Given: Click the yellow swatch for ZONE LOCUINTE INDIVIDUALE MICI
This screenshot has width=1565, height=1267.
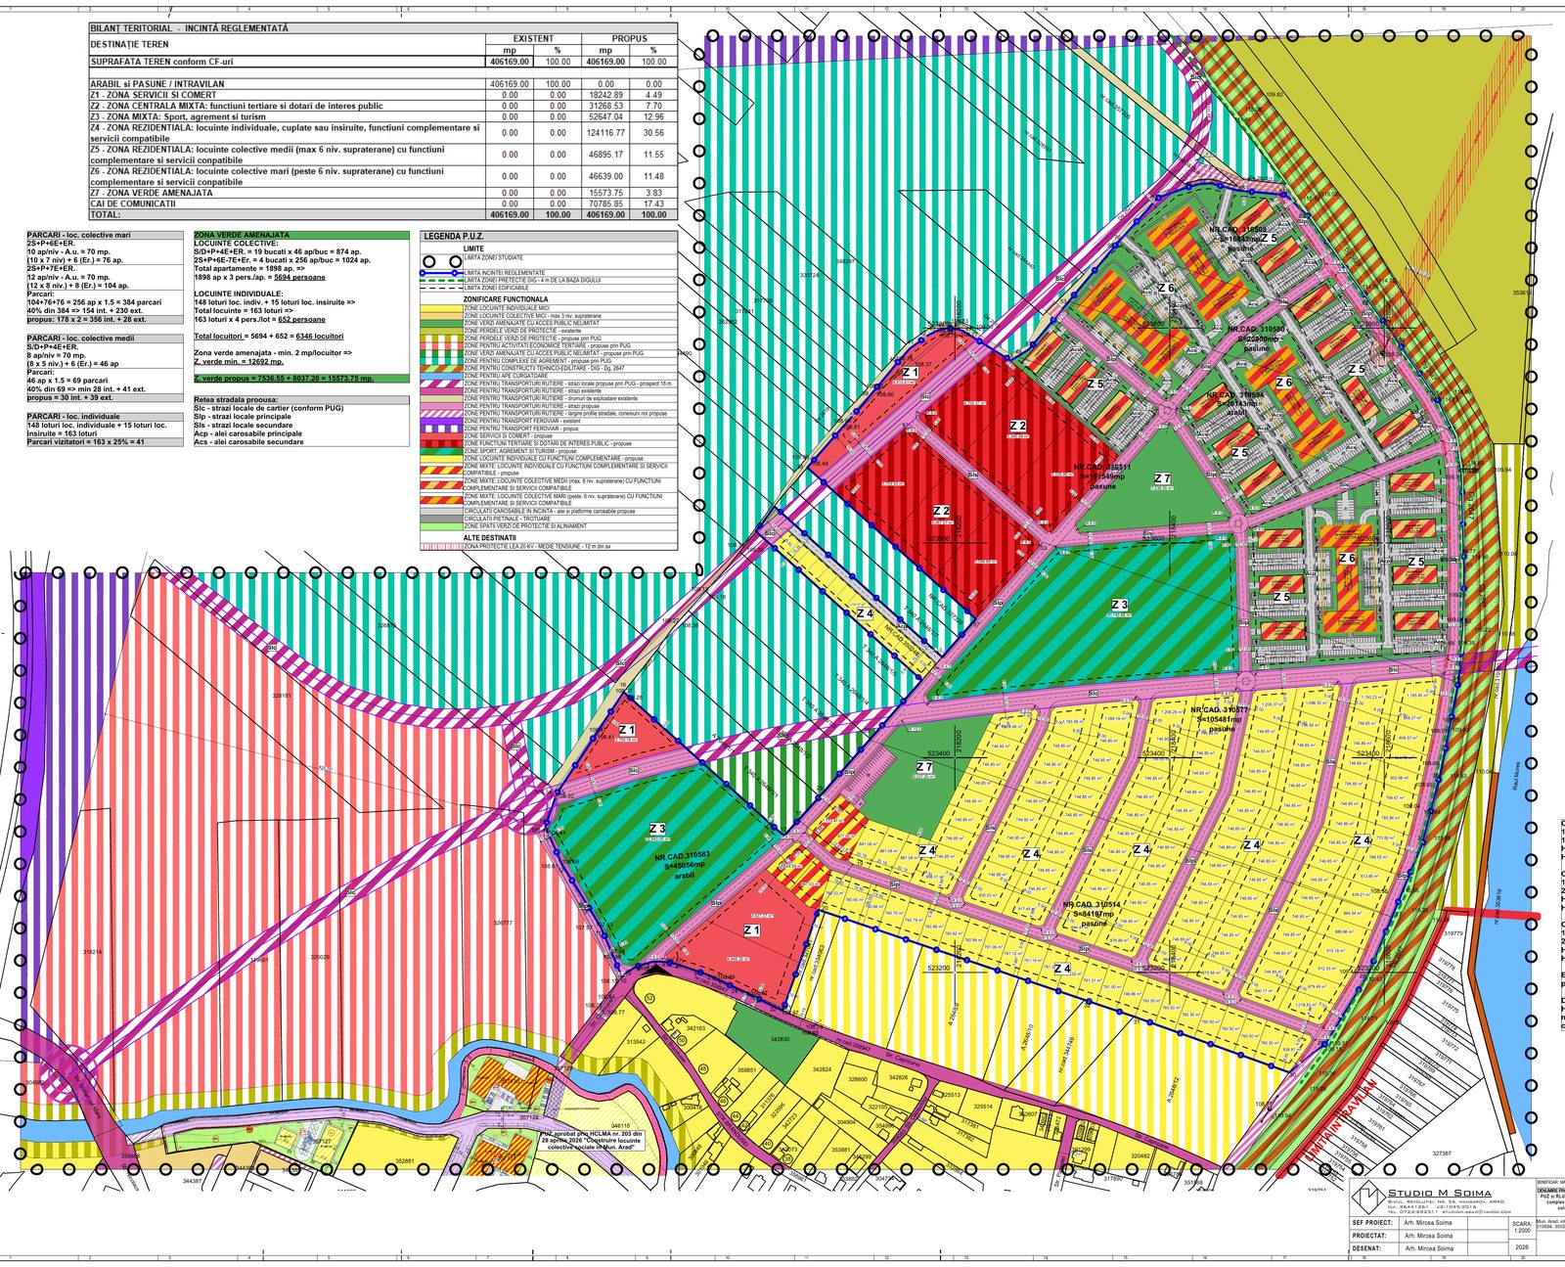Looking at the screenshot, I should point(442,308).
